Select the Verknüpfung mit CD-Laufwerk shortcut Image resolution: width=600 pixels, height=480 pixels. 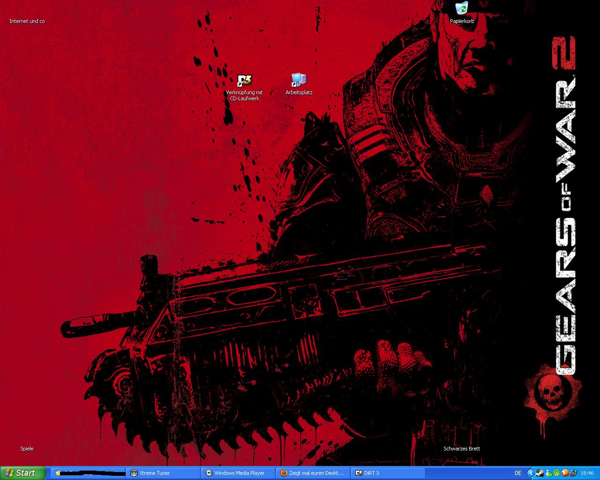pos(244,88)
